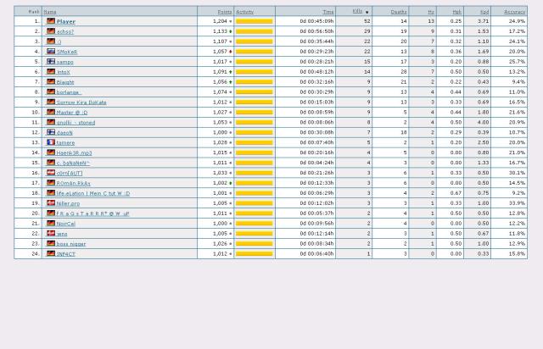Screen dimensions: 543x349
Task: Sort the table by Points column
Action: coord(224,12)
